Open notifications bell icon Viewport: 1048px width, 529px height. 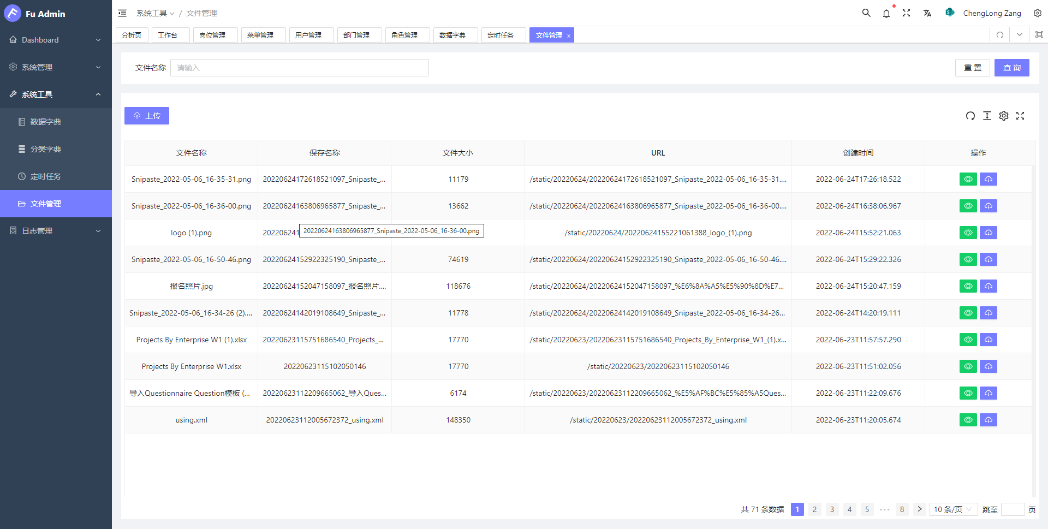[886, 13]
